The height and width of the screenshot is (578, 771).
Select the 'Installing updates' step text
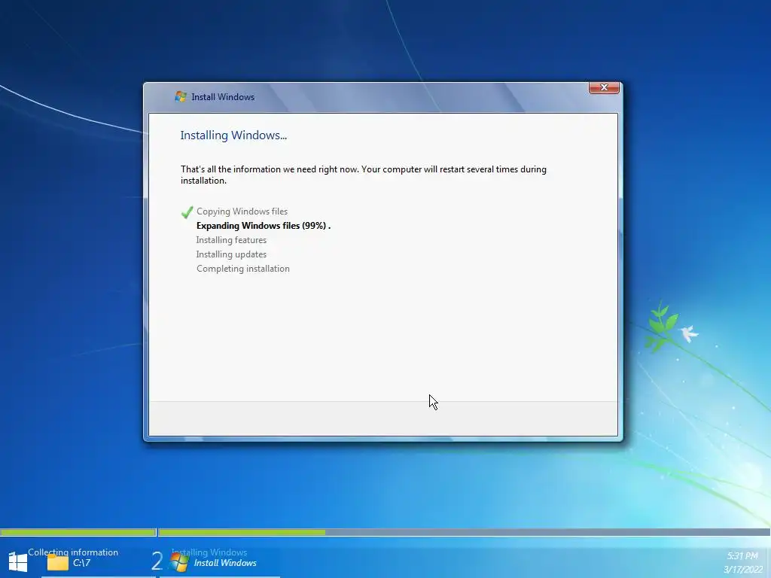coord(231,254)
